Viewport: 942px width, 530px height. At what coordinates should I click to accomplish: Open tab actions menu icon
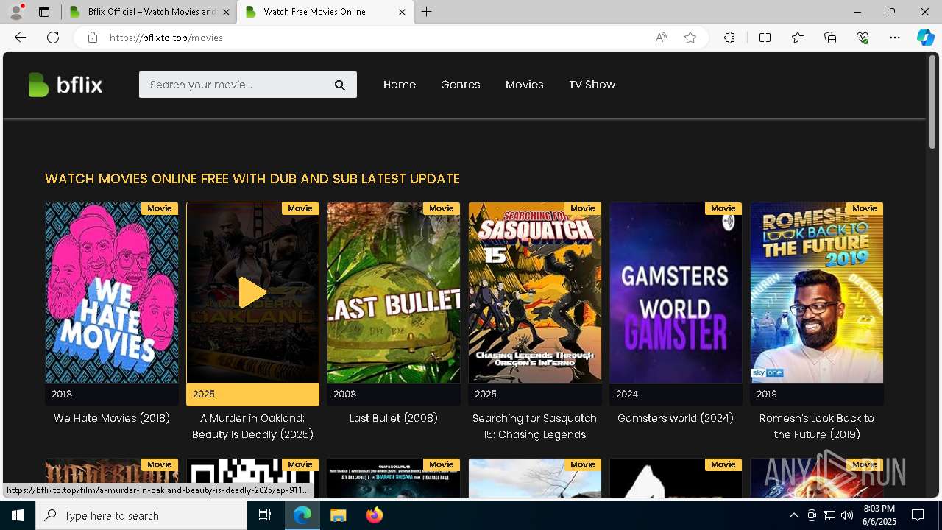click(44, 12)
